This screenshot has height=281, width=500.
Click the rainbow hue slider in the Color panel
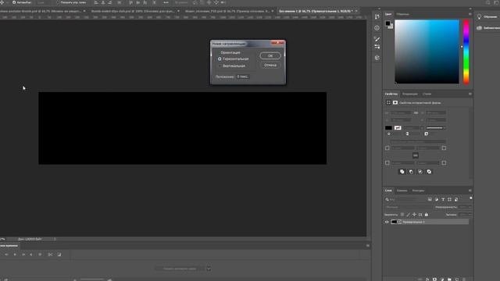pyautogui.click(x=466, y=52)
